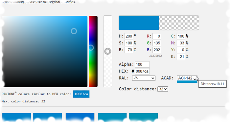Click the circular picker in saturation-brightness field
The width and height of the screenshot is (230, 122).
pos(74,31)
